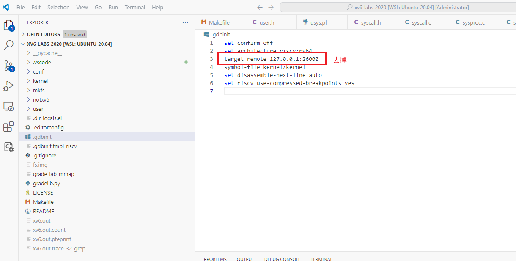
Task: Expand the user folder
Action: click(x=38, y=109)
